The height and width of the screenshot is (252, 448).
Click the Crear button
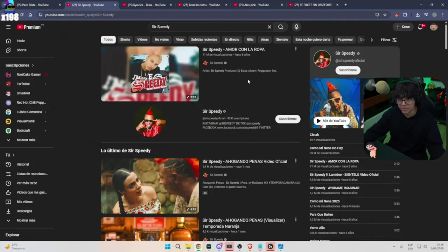pyautogui.click(x=403, y=27)
